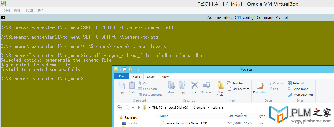Click the VirtualBox window icon
Viewport: 334px width, 127px height.
tap(3, 3)
